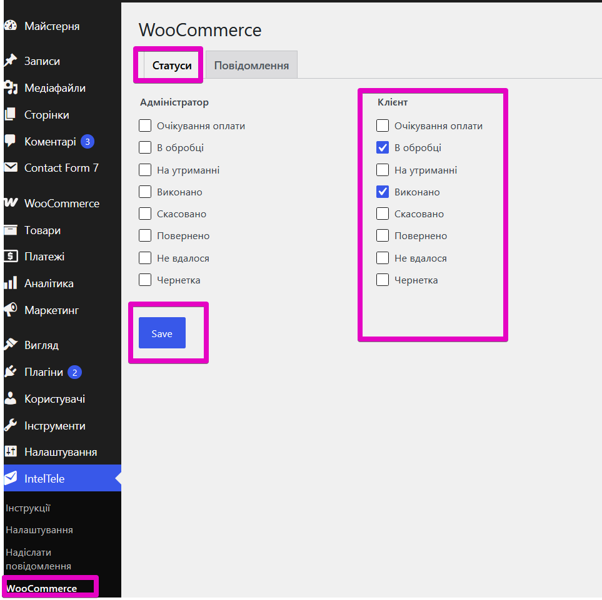Enable Адміністратор Очікування оплати checkbox

tap(145, 125)
